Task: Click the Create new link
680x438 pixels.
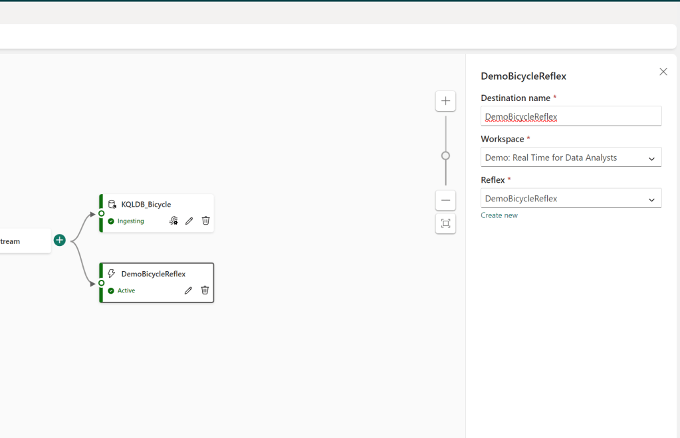Action: [x=499, y=215]
